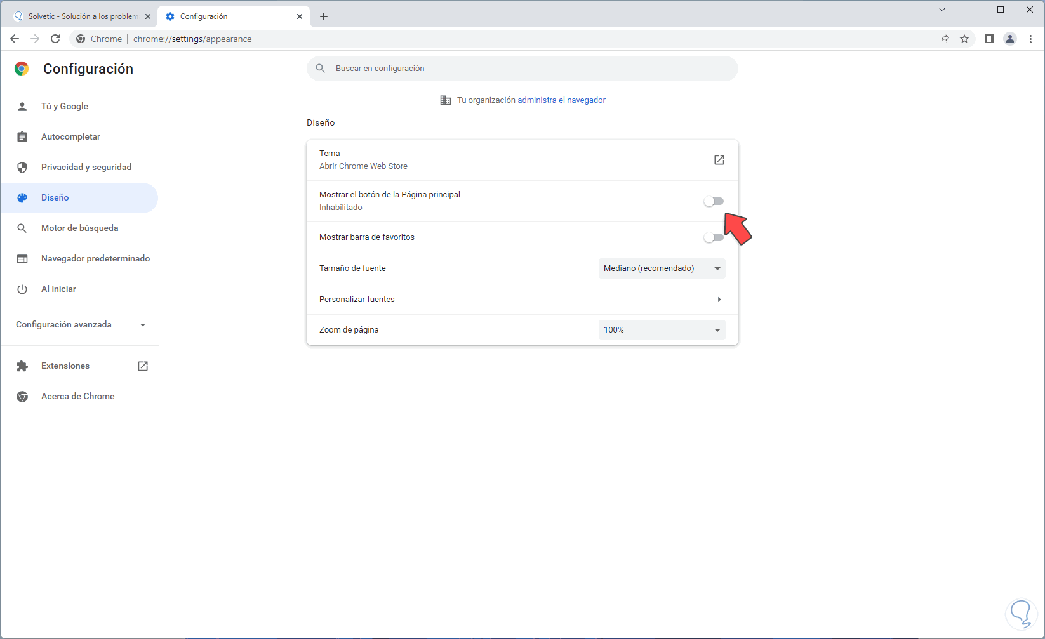Follow the administra el navegador link
1045x639 pixels.
[x=561, y=100]
